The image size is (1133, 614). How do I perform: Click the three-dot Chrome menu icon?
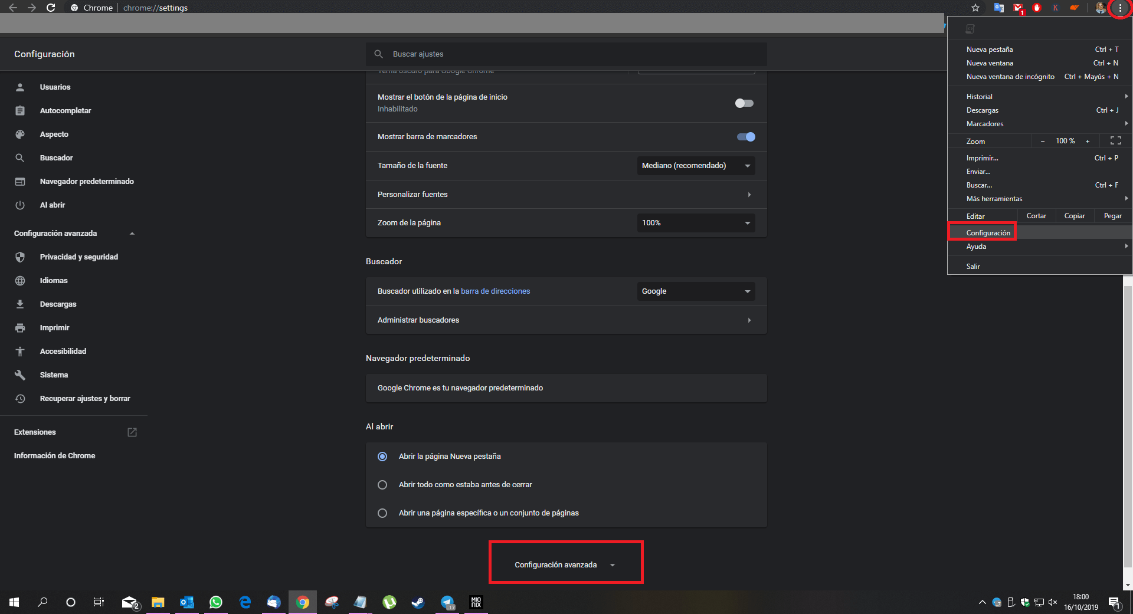1121,8
